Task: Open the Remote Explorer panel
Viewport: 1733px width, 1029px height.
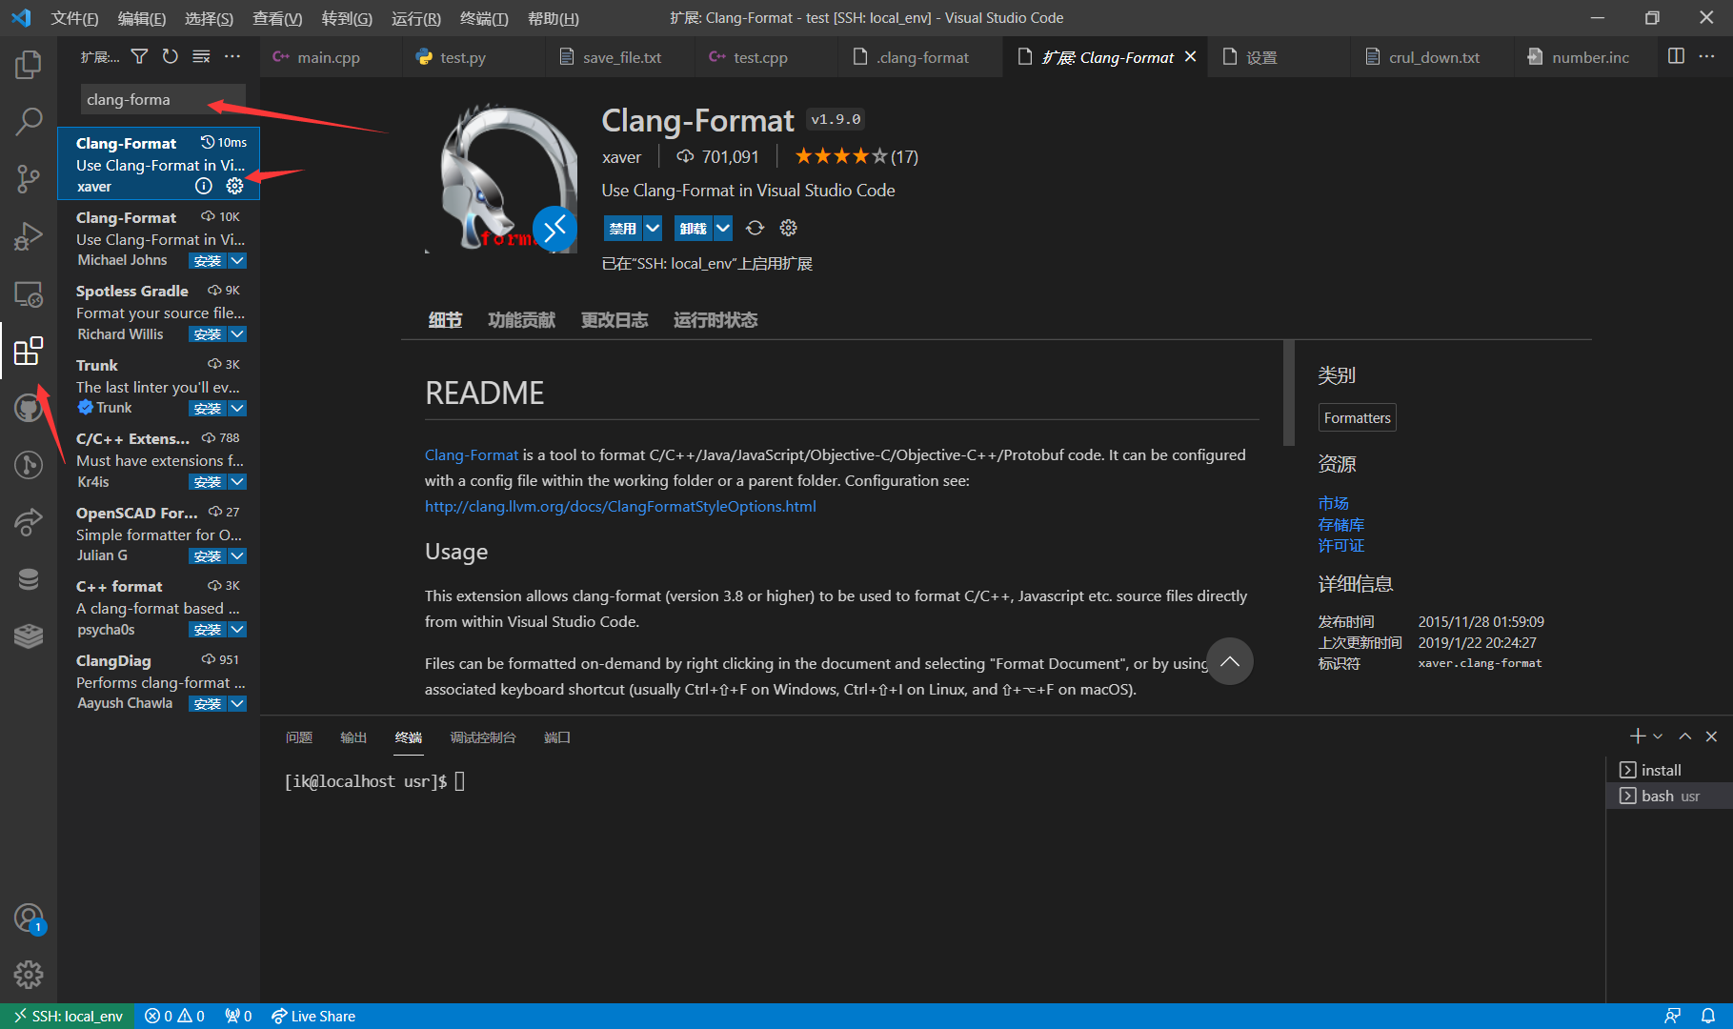Action: [x=29, y=295]
